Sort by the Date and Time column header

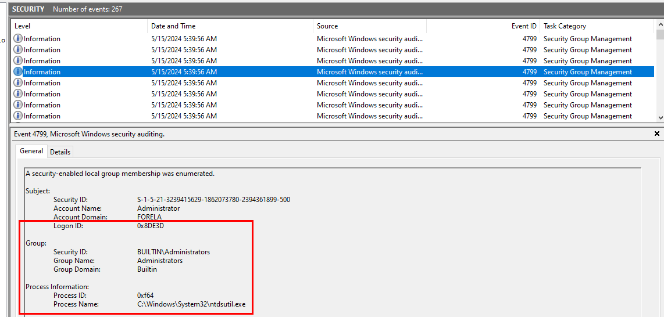(230, 26)
